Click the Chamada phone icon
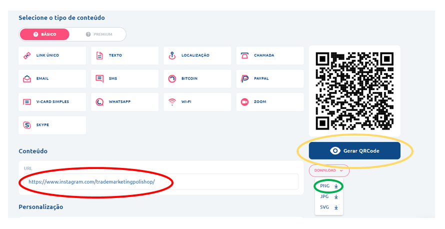Viewport: 445px width, 229px height. pyautogui.click(x=244, y=55)
